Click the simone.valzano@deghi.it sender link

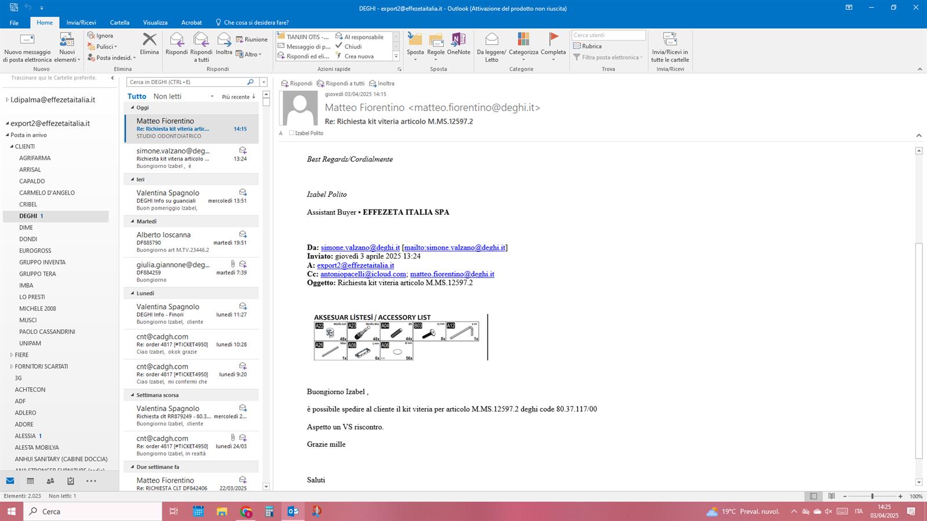coord(360,247)
